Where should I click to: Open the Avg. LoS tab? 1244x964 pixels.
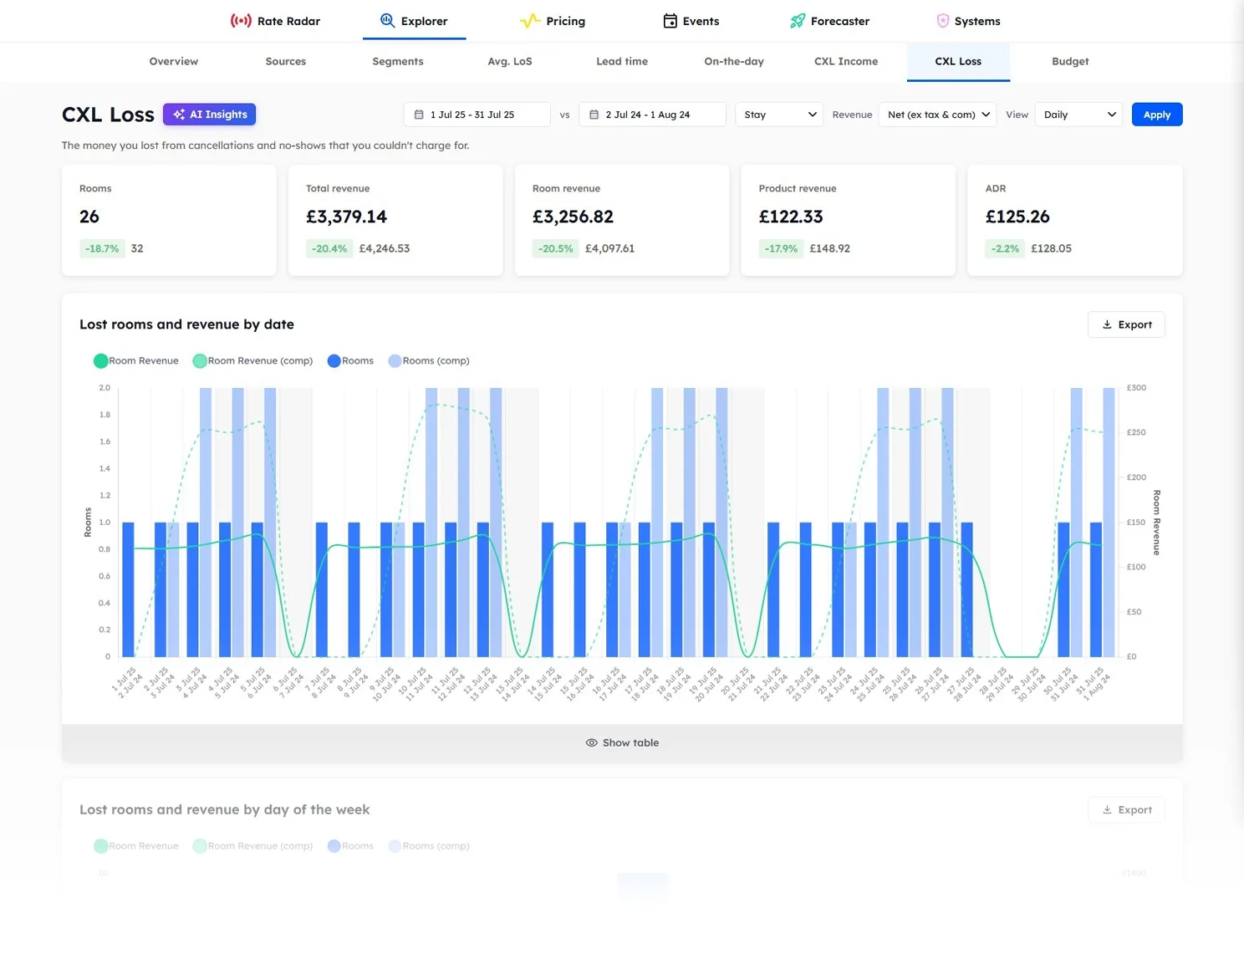[510, 61]
